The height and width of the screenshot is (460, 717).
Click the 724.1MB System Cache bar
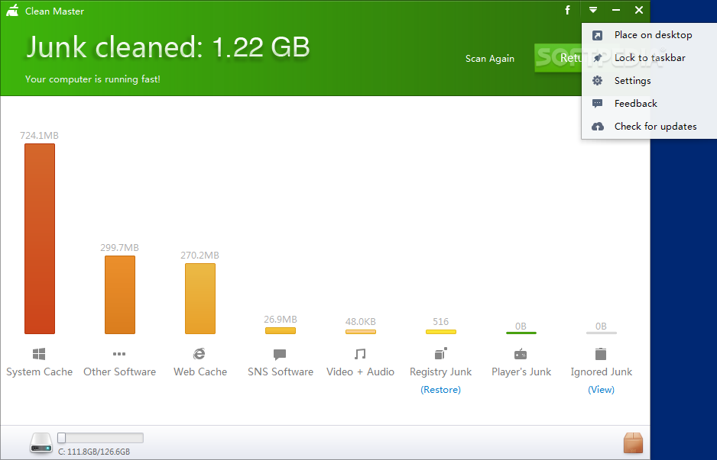[40, 239]
